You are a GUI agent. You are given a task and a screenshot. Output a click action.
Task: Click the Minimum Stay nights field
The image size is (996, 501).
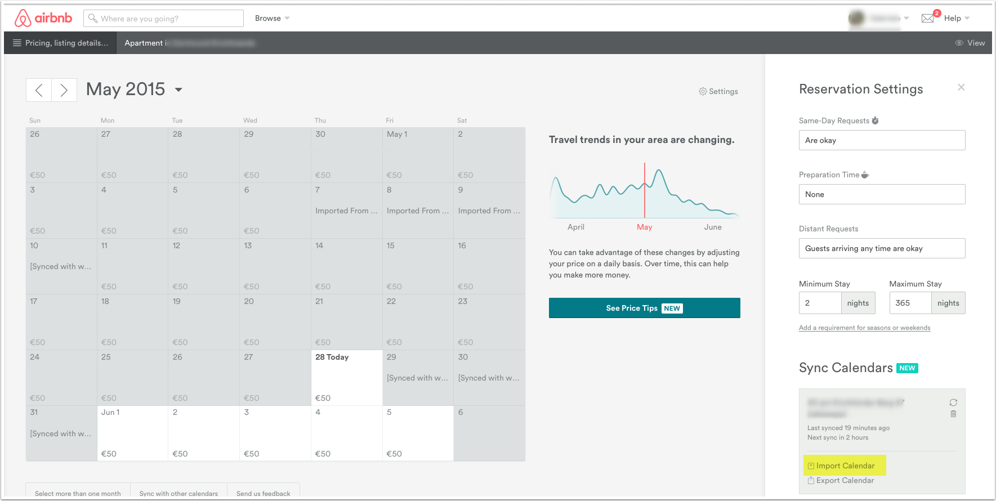[x=820, y=303]
